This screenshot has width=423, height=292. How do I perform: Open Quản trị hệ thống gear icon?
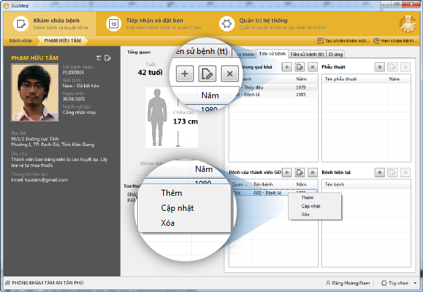[x=227, y=24]
